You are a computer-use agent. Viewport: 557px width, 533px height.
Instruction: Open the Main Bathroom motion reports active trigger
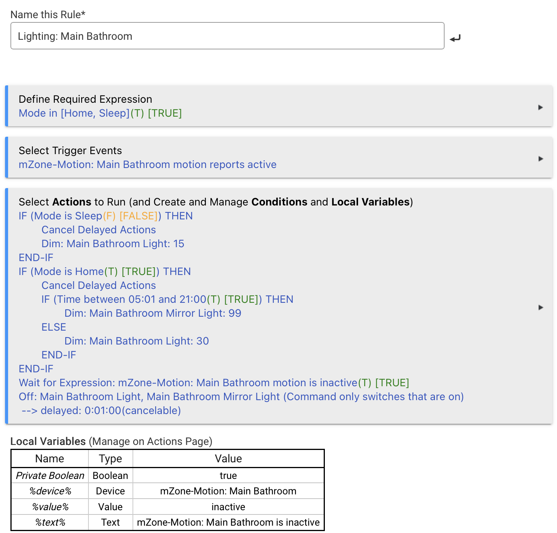tap(147, 165)
